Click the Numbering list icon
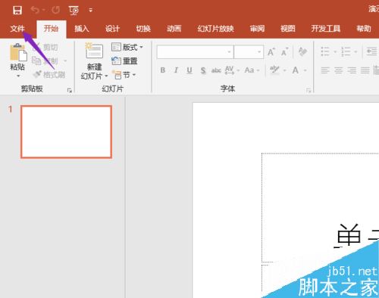The image size is (379, 298). 346,51
